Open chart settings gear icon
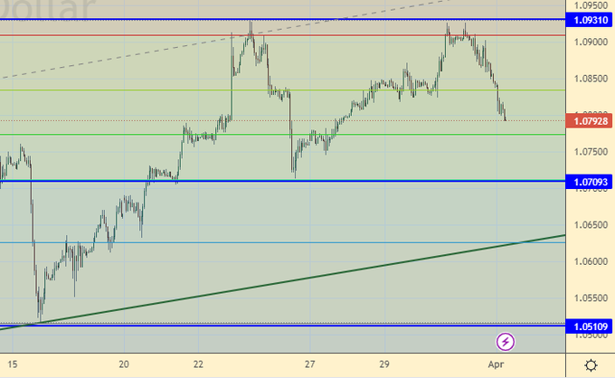 coord(590,364)
